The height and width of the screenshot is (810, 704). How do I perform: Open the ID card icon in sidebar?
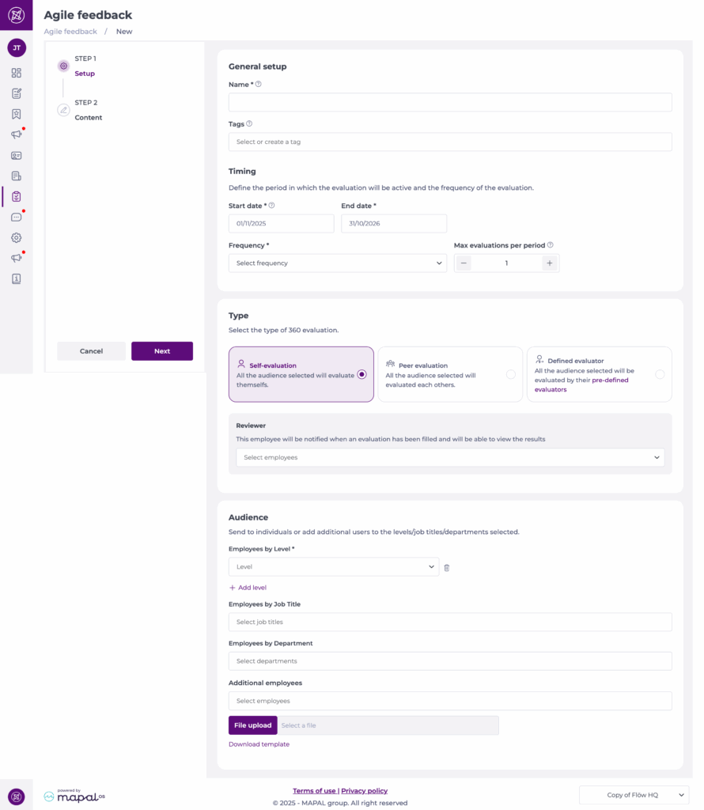click(x=17, y=156)
